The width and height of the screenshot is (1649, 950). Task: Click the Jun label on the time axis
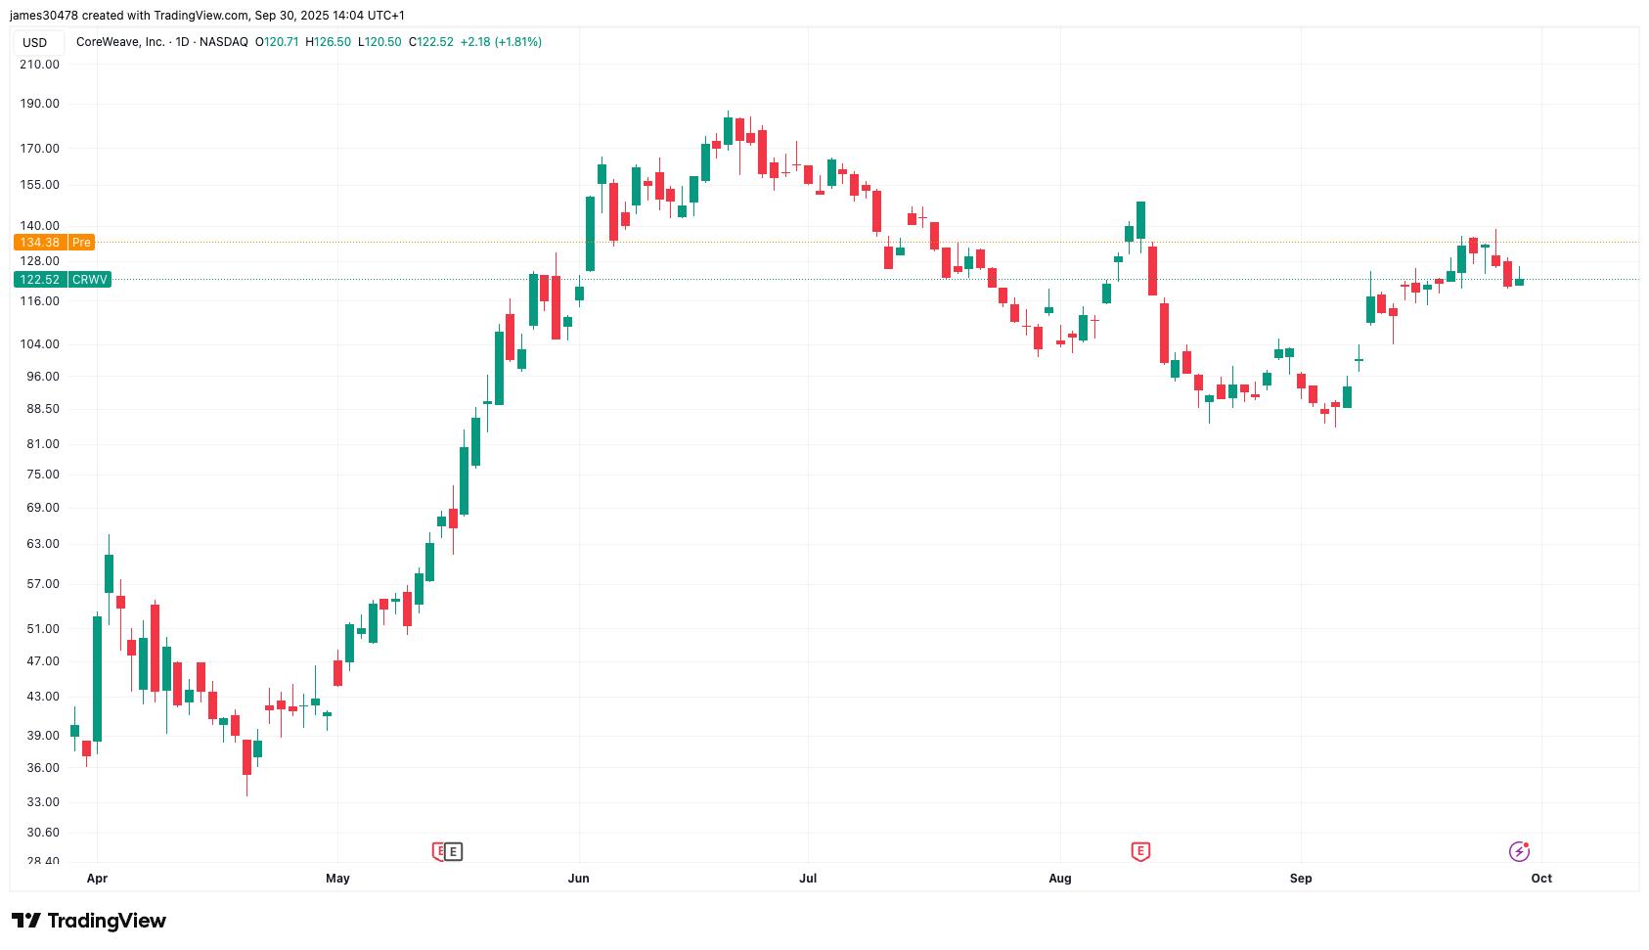[x=578, y=879]
